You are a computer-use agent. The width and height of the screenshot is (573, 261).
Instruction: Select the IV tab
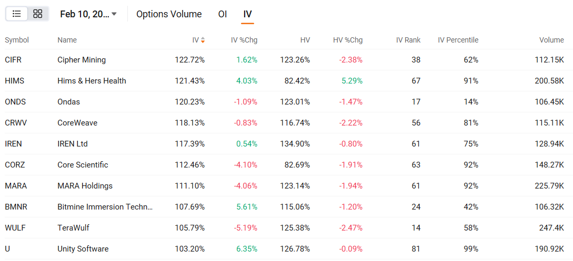[x=247, y=14]
